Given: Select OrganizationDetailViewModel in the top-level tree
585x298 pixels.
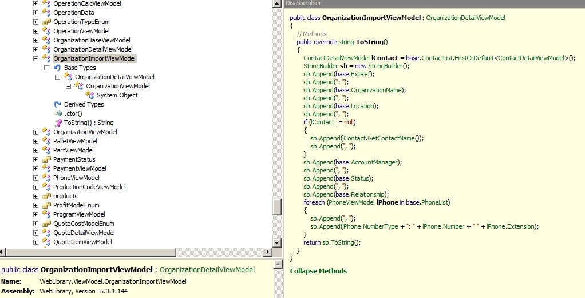Looking at the screenshot, I should (x=93, y=49).
